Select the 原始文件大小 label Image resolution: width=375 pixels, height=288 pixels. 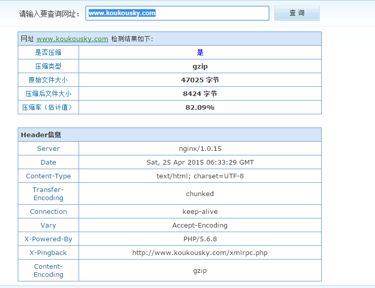48,80
